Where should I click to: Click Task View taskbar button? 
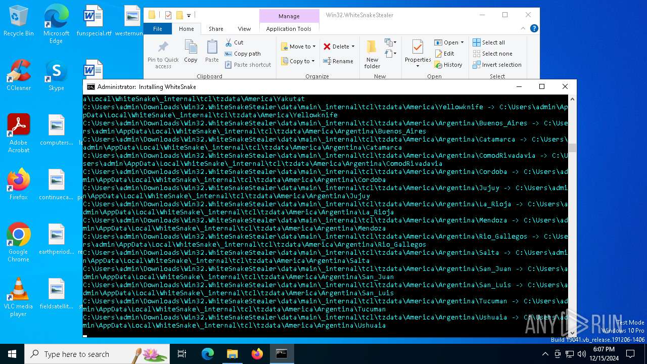[182, 354]
